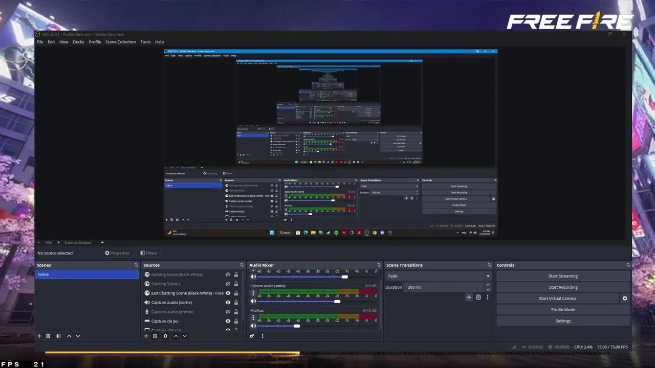
Task: Click Start Streaming button
Action: pyautogui.click(x=563, y=276)
